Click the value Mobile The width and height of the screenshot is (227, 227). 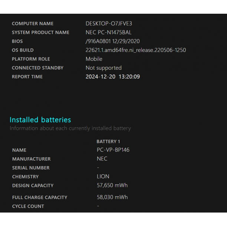(x=94, y=59)
